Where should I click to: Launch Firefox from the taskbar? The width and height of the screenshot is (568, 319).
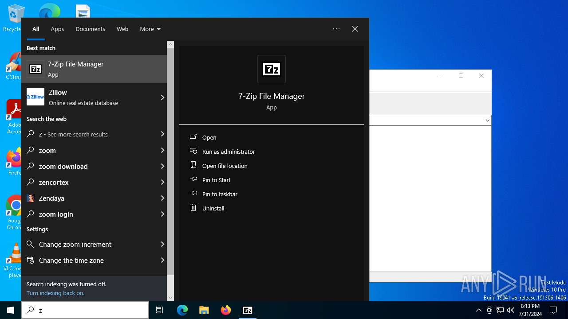(226, 310)
